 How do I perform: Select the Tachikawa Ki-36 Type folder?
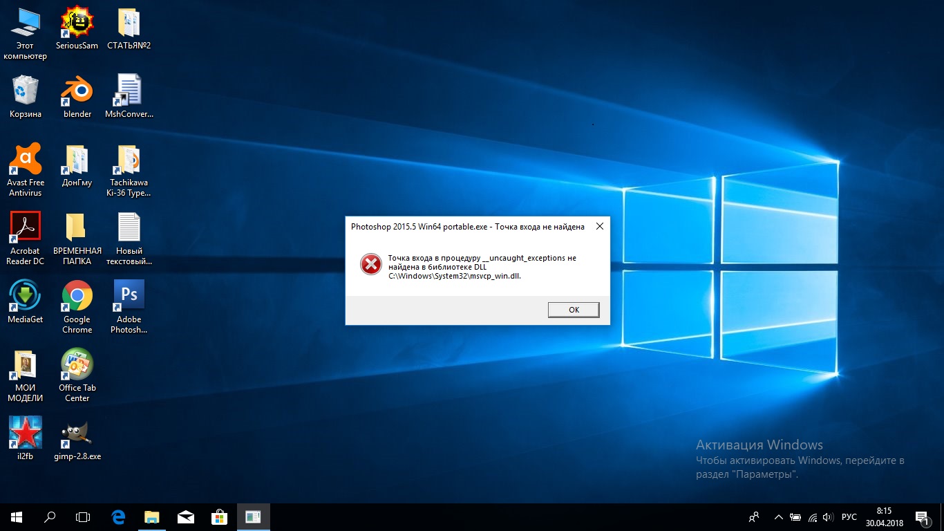pyautogui.click(x=129, y=170)
